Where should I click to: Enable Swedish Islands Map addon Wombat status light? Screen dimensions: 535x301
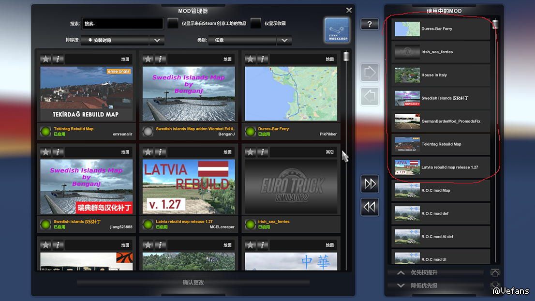148,132
